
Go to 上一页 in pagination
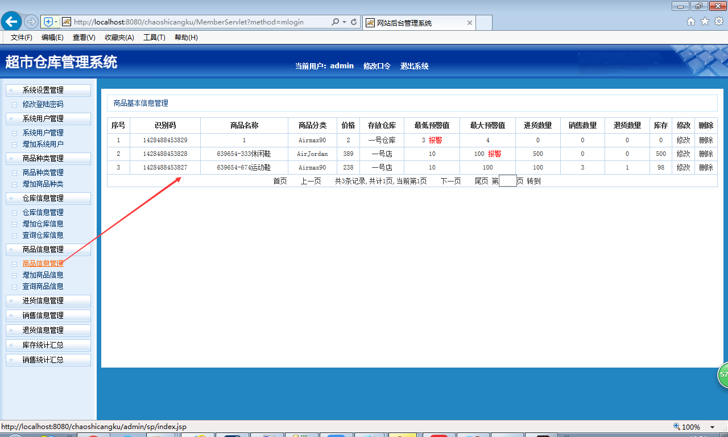(x=311, y=181)
